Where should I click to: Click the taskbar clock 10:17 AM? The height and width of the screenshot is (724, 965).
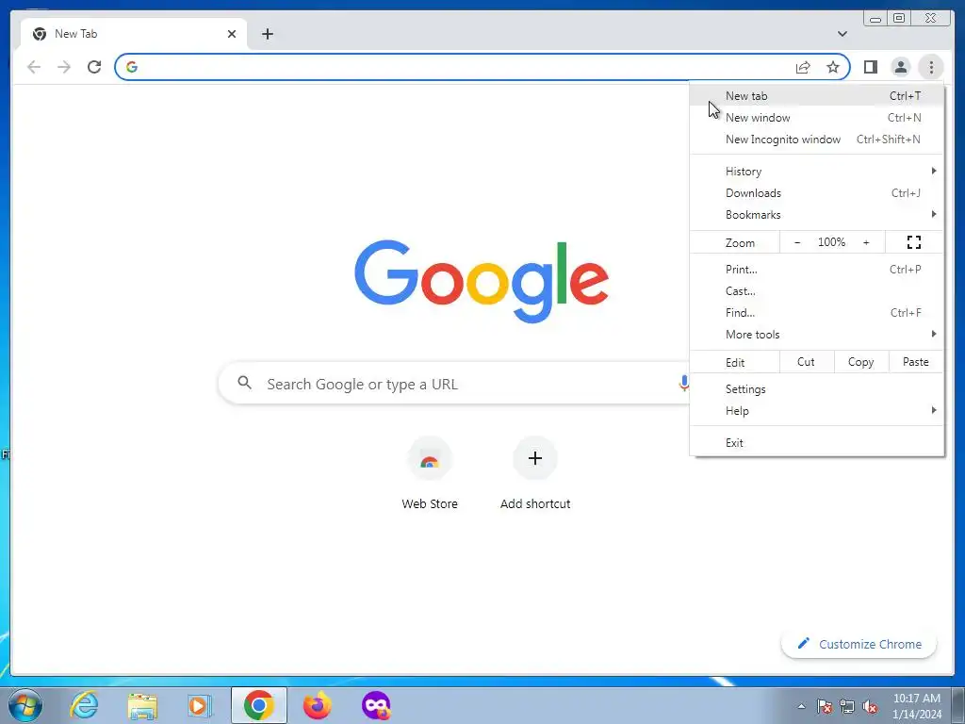tap(916, 699)
